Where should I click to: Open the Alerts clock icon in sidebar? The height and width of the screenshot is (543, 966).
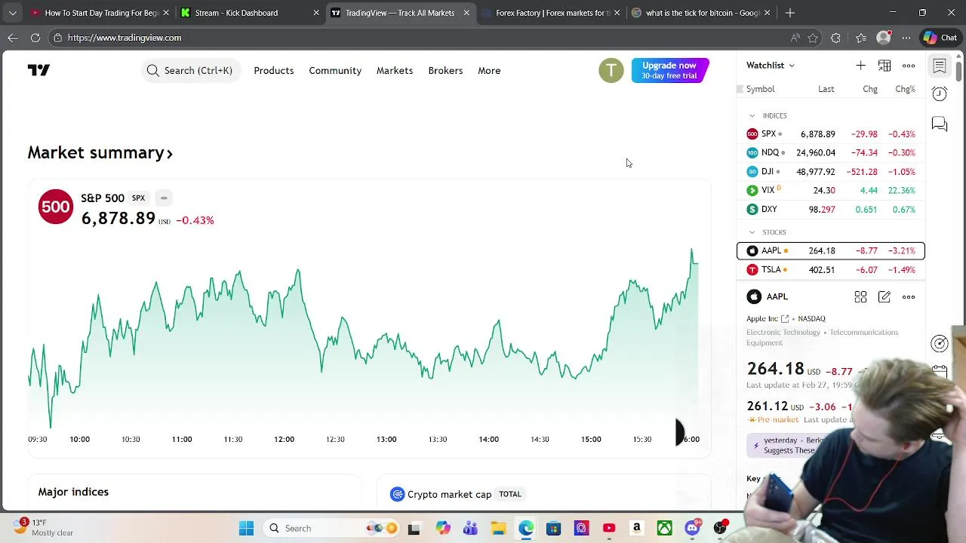(940, 94)
